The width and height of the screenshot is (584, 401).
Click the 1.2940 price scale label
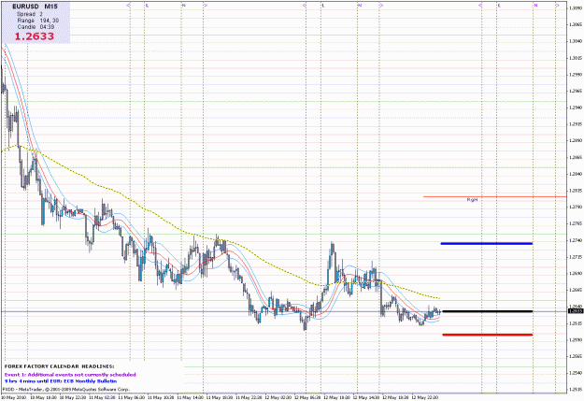[576, 107]
